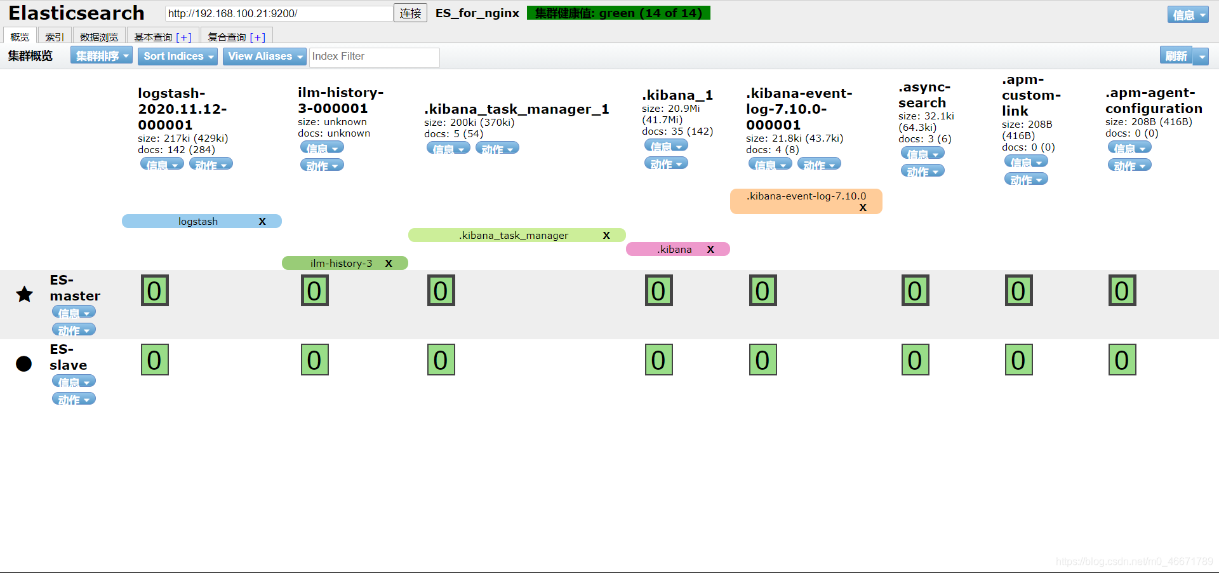
Task: Open 信息 dropdown for ilm-history-3-000001
Action: point(322,147)
